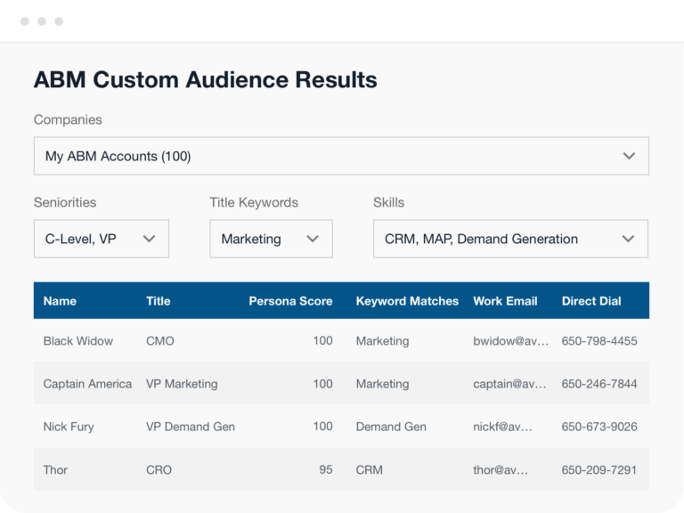Click Black Widow's work email
Viewport: 684px width, 513px height.
510,341
